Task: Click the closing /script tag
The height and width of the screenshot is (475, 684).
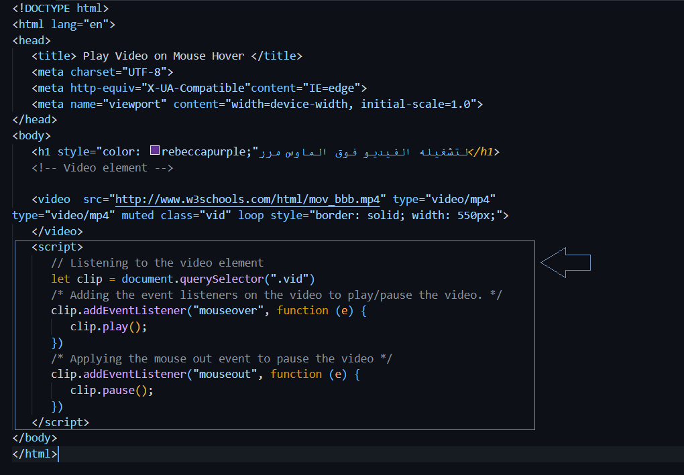Action: click(60, 422)
